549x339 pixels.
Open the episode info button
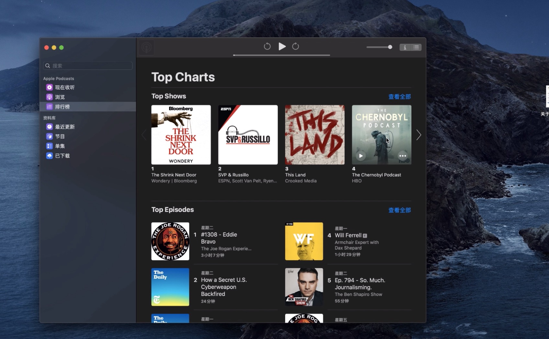[405, 47]
